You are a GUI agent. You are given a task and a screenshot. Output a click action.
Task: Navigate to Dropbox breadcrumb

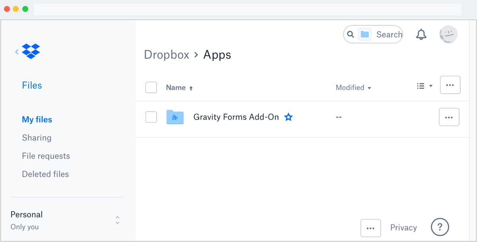167,55
